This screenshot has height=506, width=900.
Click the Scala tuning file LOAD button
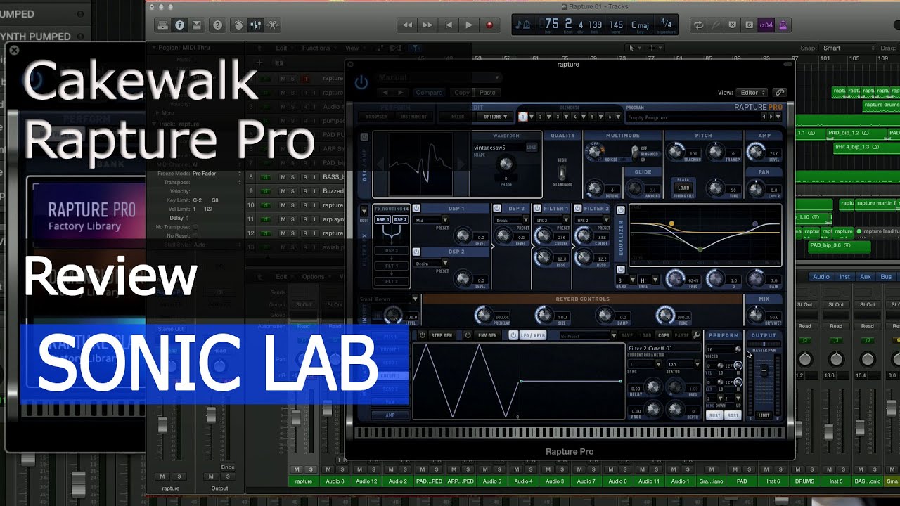683,188
